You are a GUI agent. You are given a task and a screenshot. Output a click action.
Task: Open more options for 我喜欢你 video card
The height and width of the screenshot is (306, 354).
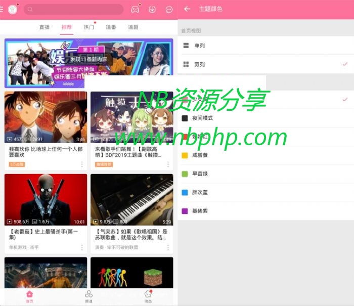point(82,164)
